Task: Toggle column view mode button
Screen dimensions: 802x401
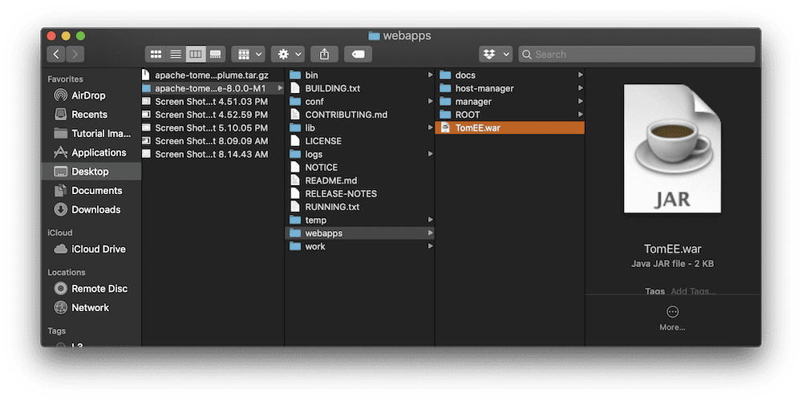Action: [195, 55]
